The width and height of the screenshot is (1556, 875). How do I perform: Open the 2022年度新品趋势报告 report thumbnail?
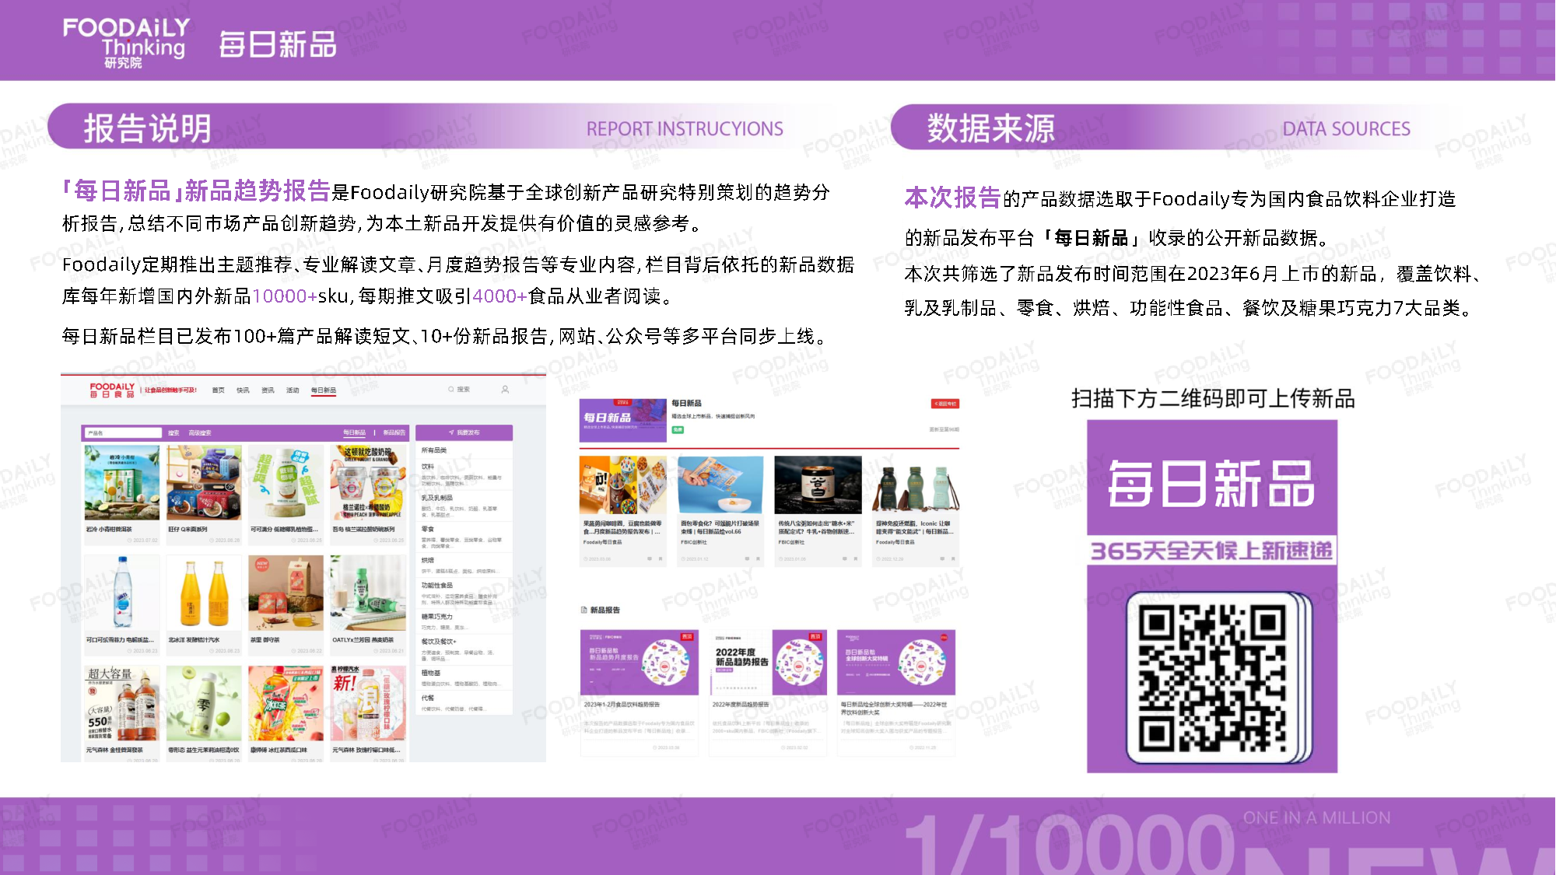point(769,662)
